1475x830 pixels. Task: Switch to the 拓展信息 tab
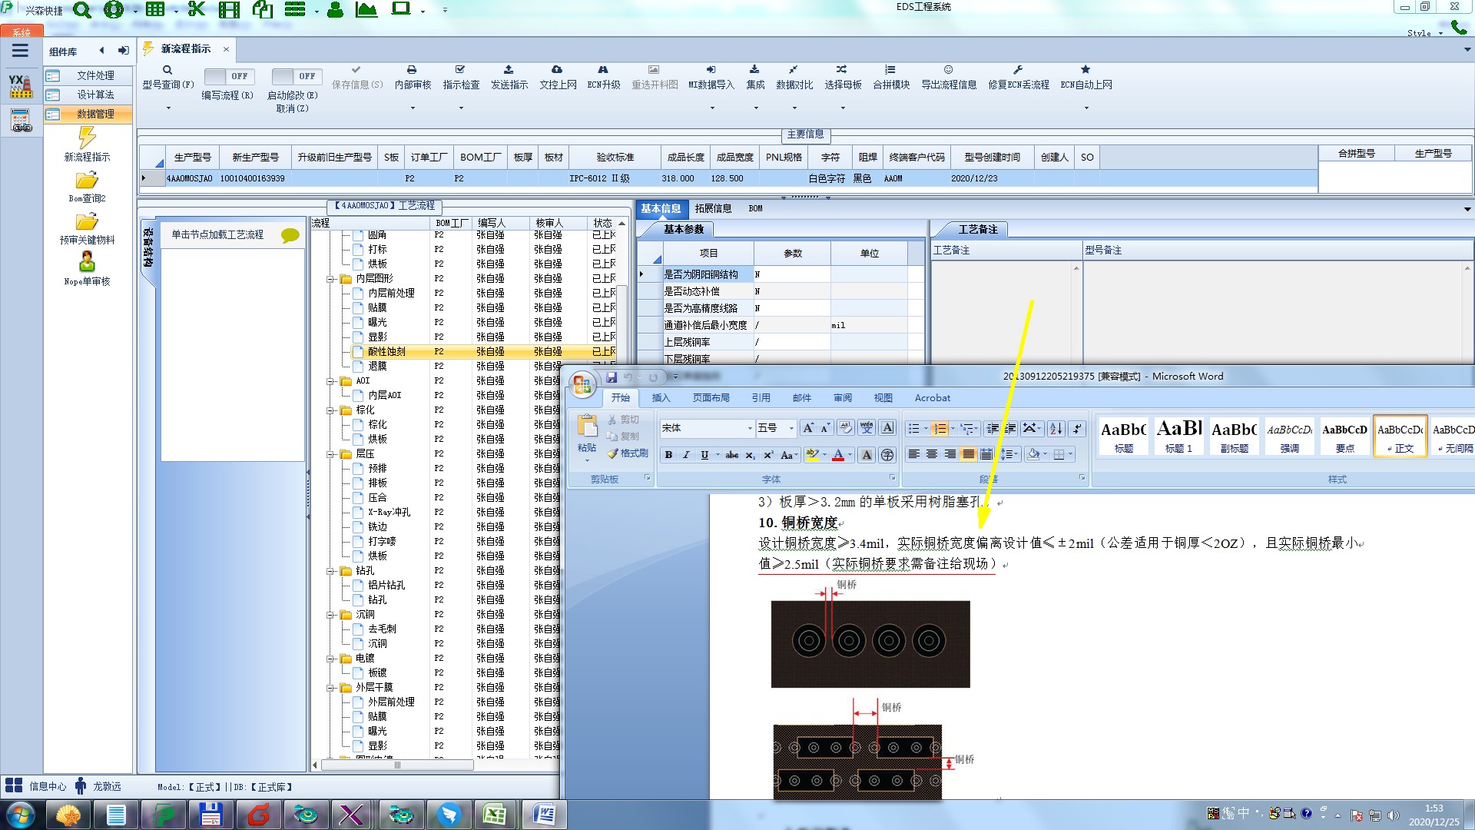(x=713, y=208)
